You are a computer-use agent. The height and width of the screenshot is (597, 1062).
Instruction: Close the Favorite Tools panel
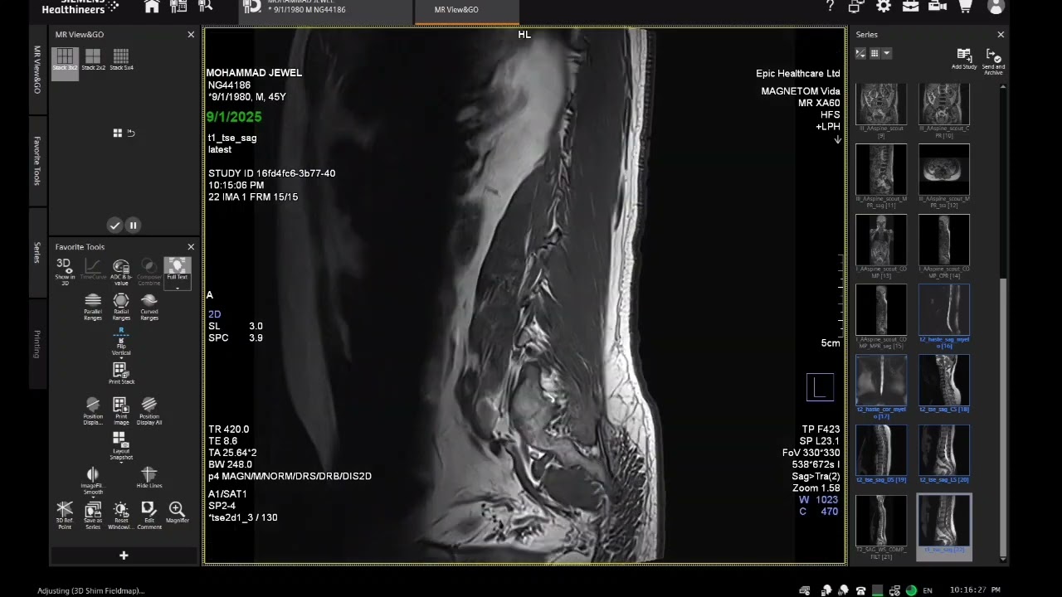point(191,247)
